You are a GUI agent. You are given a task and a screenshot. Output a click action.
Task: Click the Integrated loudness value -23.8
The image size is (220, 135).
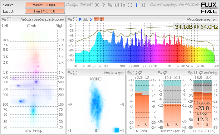203,108
